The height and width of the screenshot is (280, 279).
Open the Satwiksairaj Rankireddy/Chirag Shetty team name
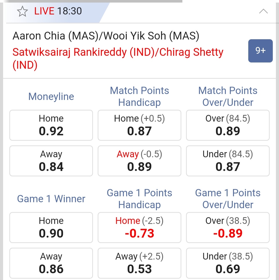(118, 52)
